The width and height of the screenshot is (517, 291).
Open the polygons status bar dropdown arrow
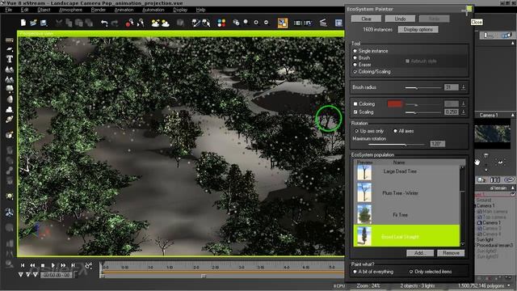pos(510,285)
